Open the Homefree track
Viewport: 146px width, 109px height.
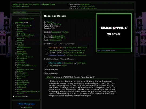click(20, 50)
